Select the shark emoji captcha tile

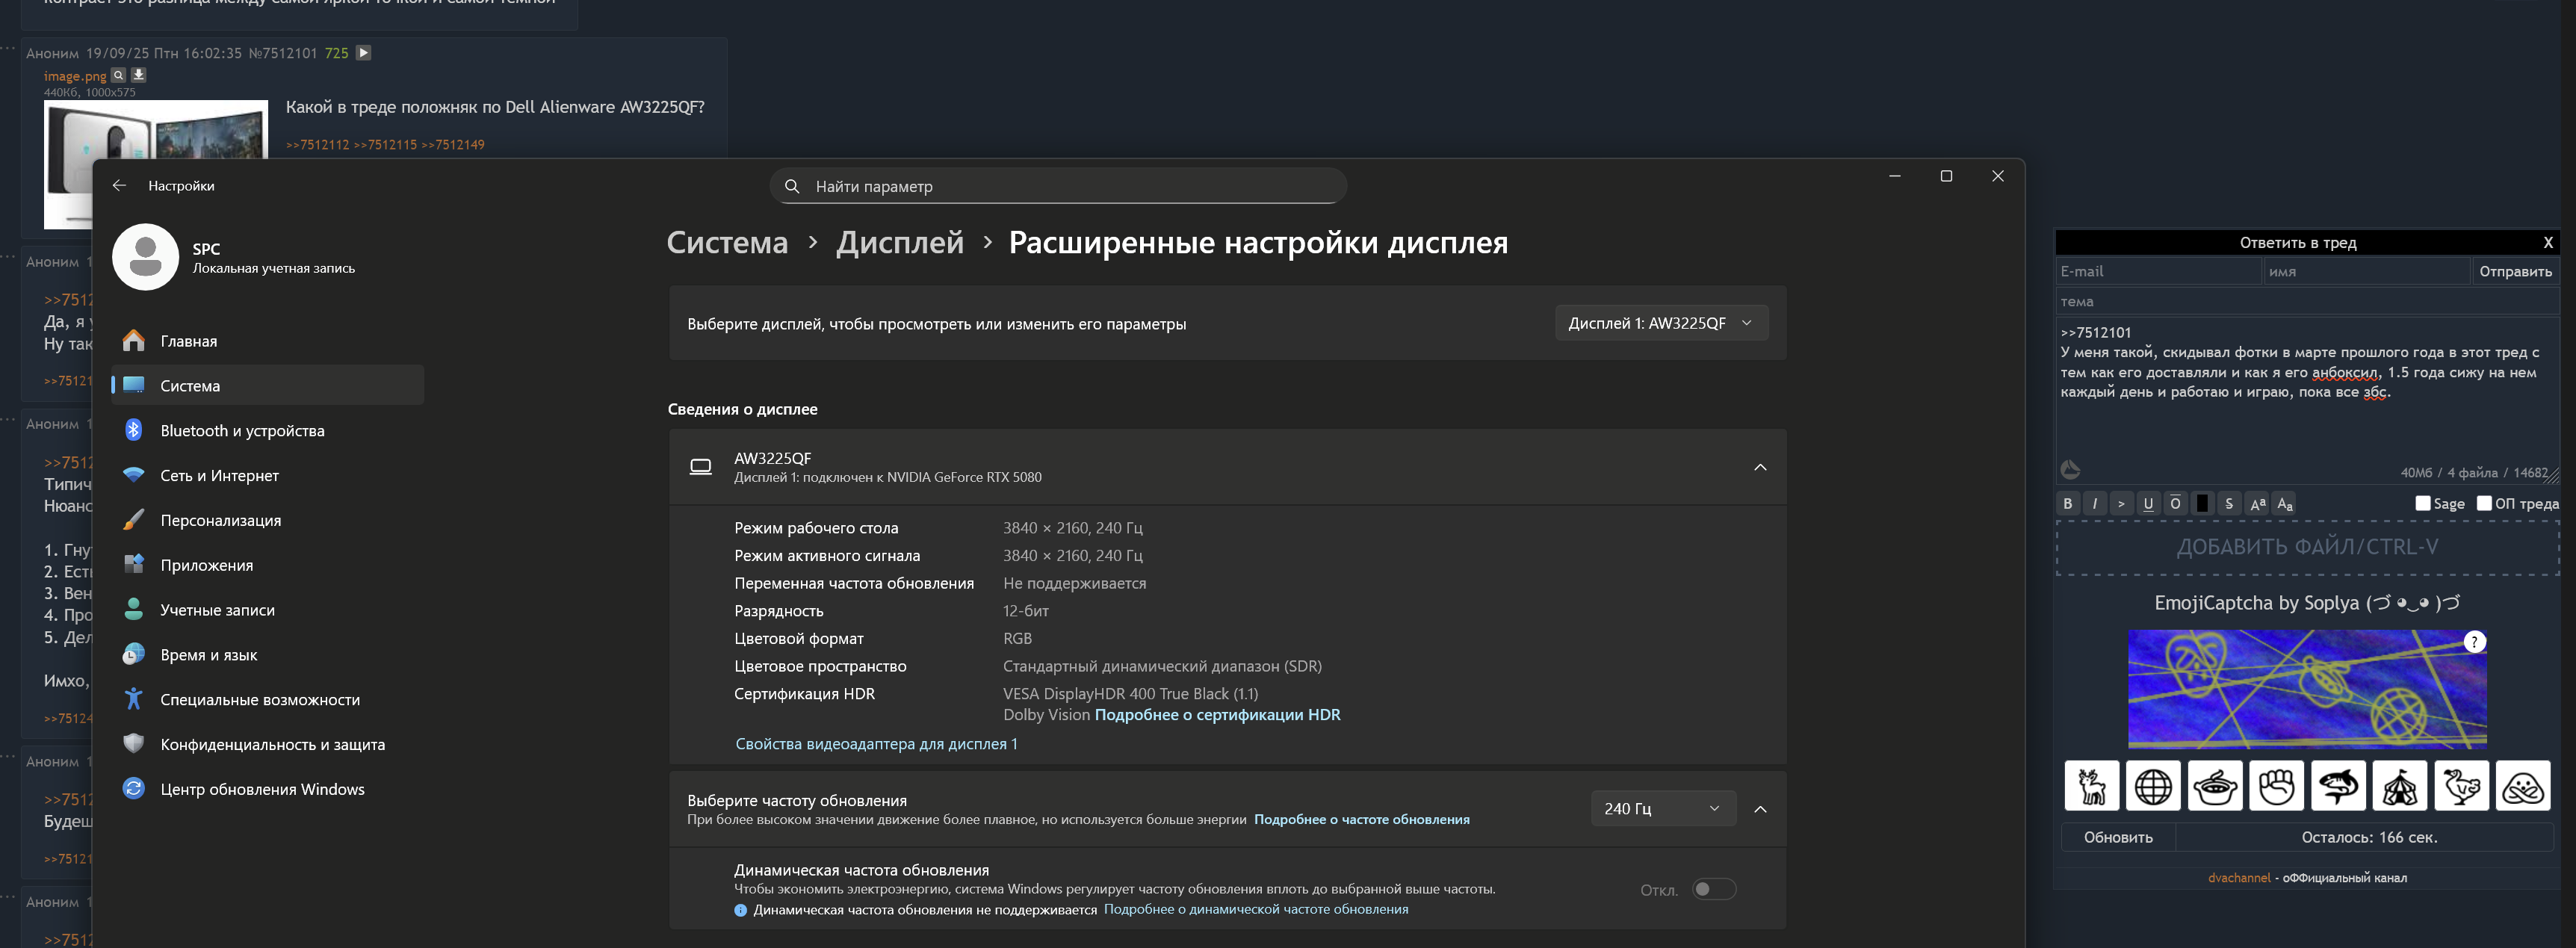pyautogui.click(x=2338, y=786)
